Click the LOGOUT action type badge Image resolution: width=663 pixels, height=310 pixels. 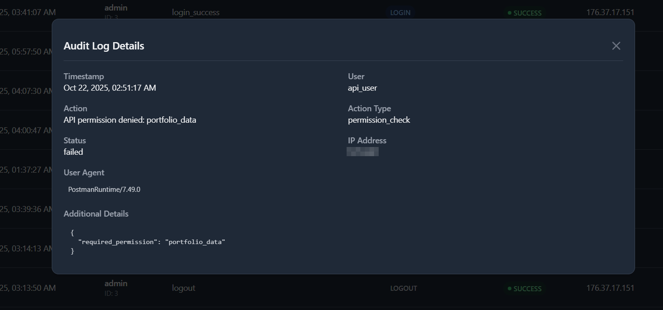[403, 288]
